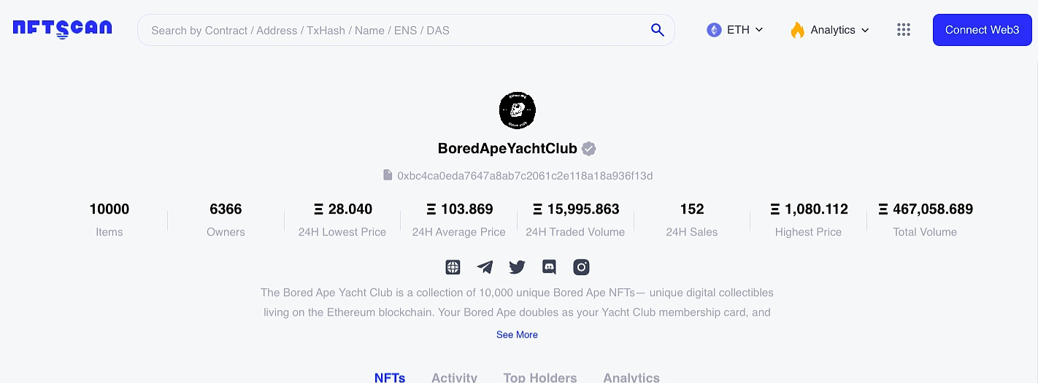Click See More to expand description
Image resolution: width=1038 pixels, height=383 pixels.
[517, 335]
